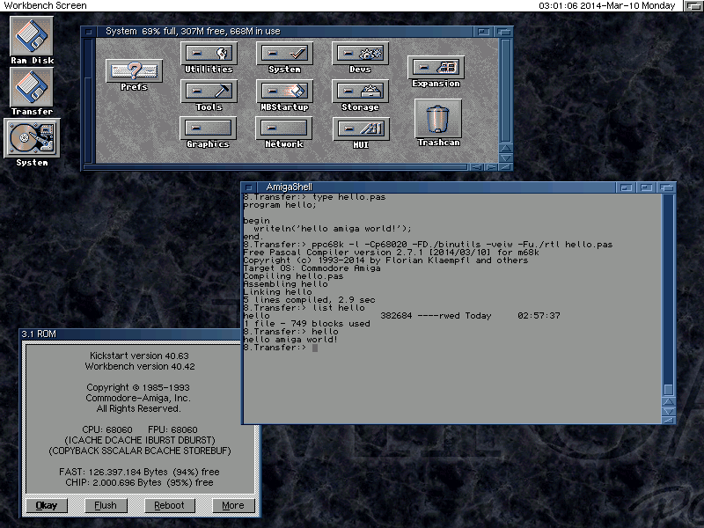
Task: Click the AmigaShell depth gadget
Action: click(x=666, y=187)
